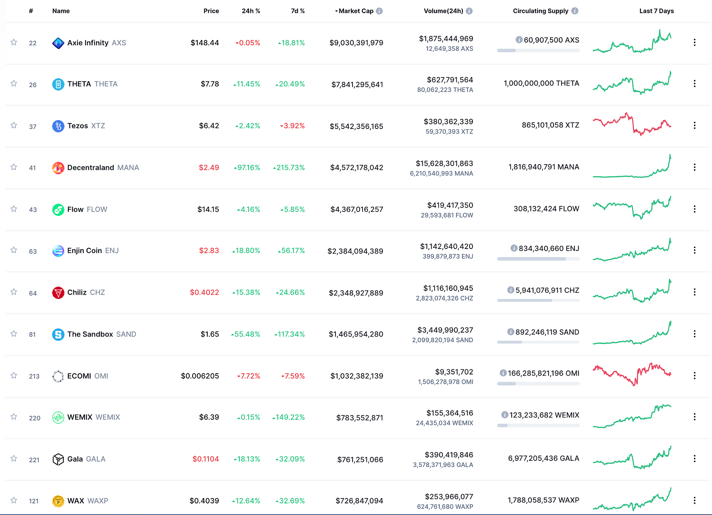Open the Tezos XTZ coin page
Screen dimensions: 712x515
(86, 125)
